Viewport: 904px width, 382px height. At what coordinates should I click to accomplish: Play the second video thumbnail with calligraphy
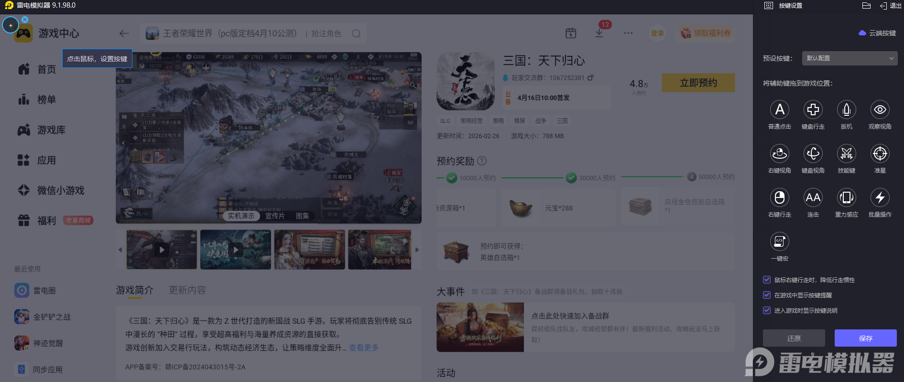tap(236, 250)
